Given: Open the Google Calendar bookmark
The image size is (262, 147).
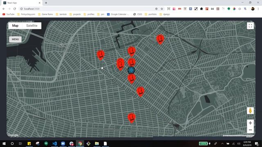Looking at the screenshot, I should 118,14.
